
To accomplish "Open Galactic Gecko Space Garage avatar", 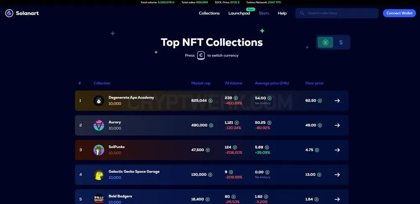I will click(99, 175).
